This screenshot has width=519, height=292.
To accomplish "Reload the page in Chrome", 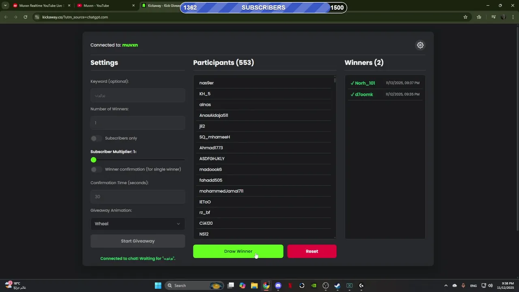I will point(25,17).
